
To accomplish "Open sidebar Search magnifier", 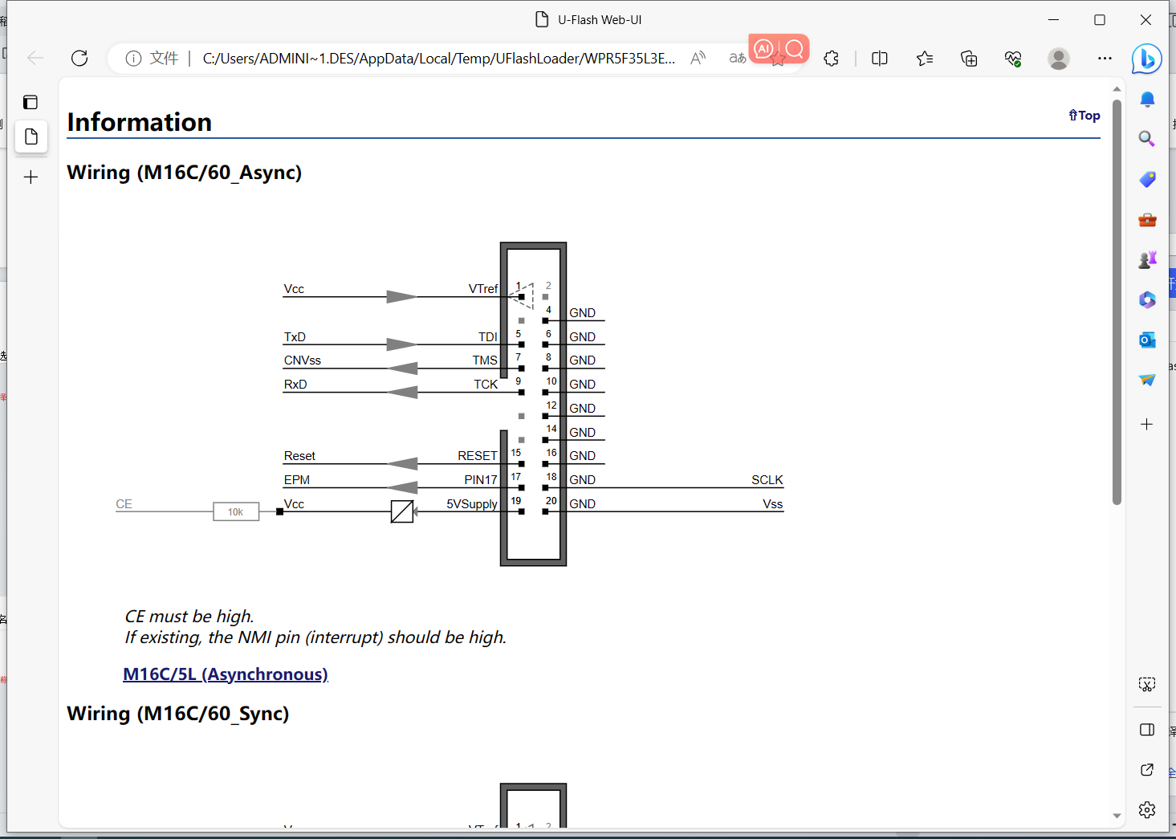I will (x=1147, y=139).
